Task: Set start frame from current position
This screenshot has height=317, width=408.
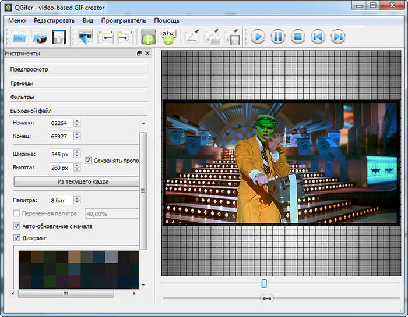Action: pyautogui.click(x=105, y=37)
